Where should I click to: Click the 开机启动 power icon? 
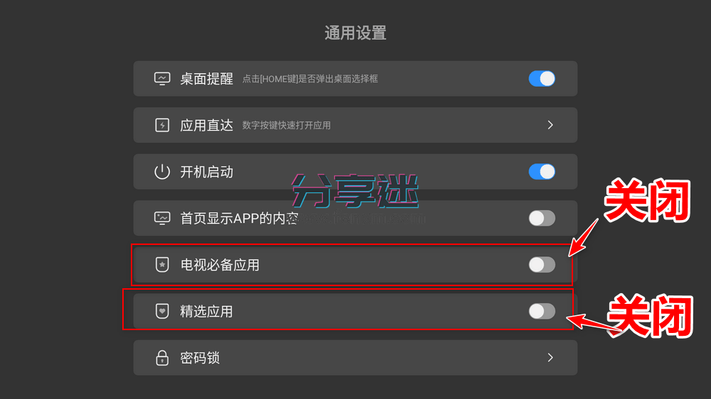pyautogui.click(x=162, y=172)
